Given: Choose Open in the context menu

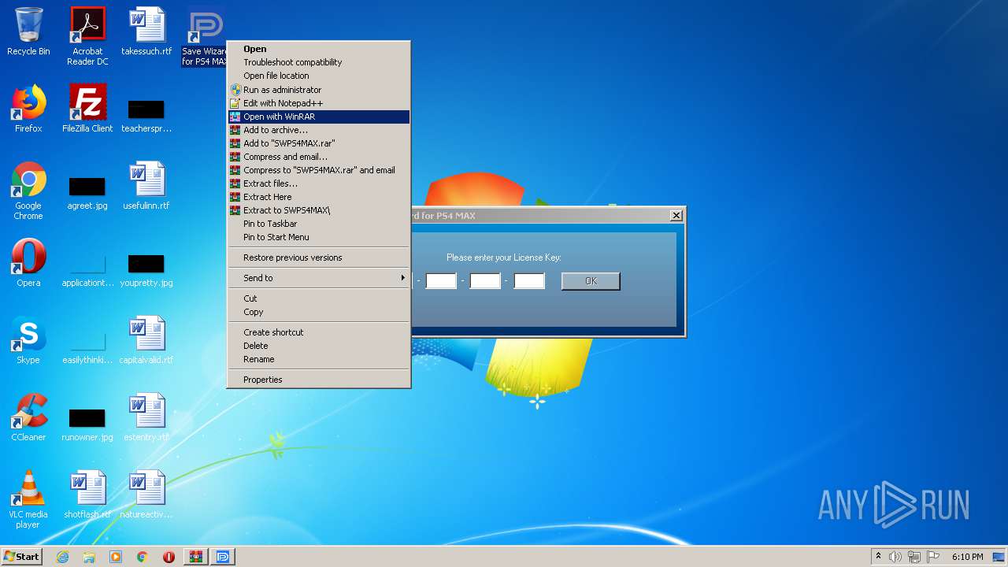Looking at the screenshot, I should 318,49.
